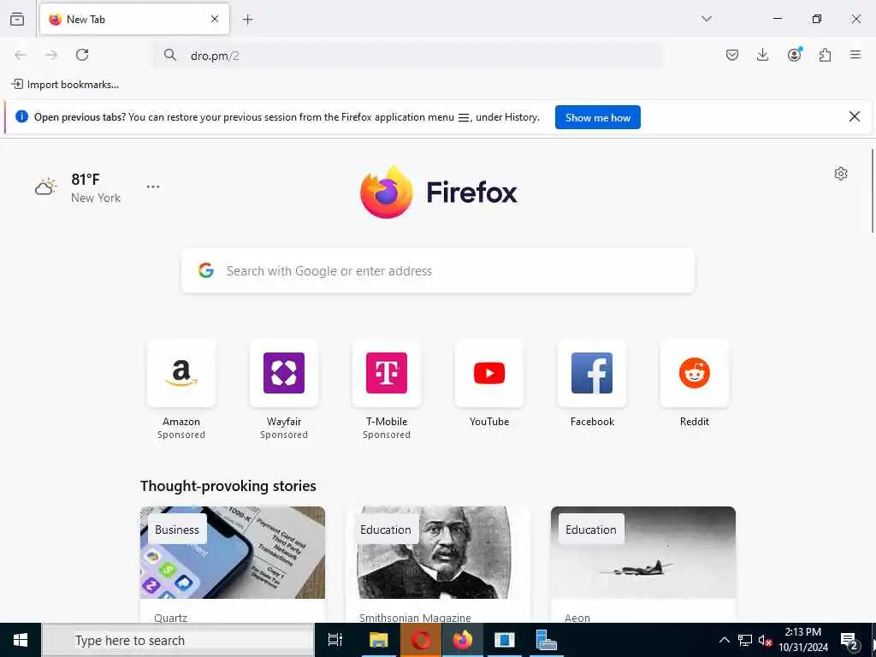The width and height of the screenshot is (876, 657).
Task: Click Import bookmarks in bookmarks toolbar
Action: 65,85
